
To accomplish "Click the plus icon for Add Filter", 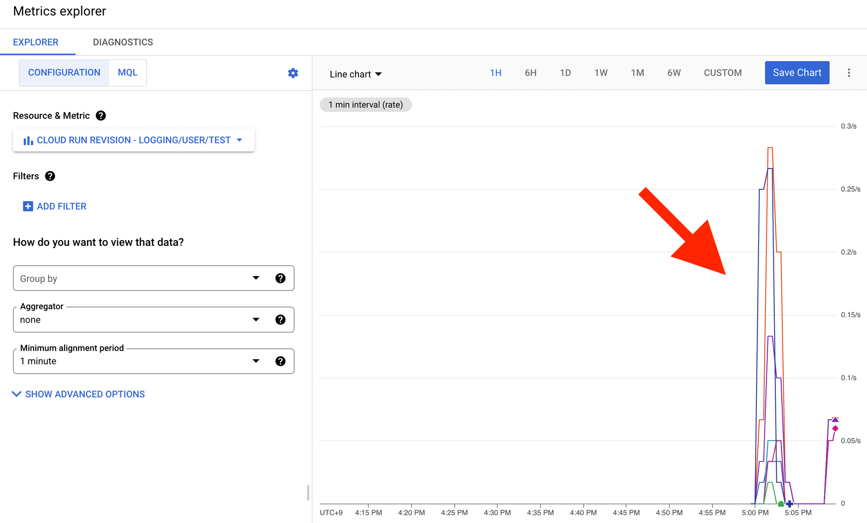I will point(28,206).
